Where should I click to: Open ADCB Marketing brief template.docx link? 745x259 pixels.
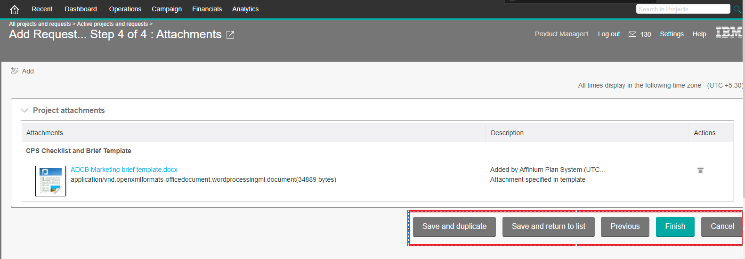tap(124, 170)
